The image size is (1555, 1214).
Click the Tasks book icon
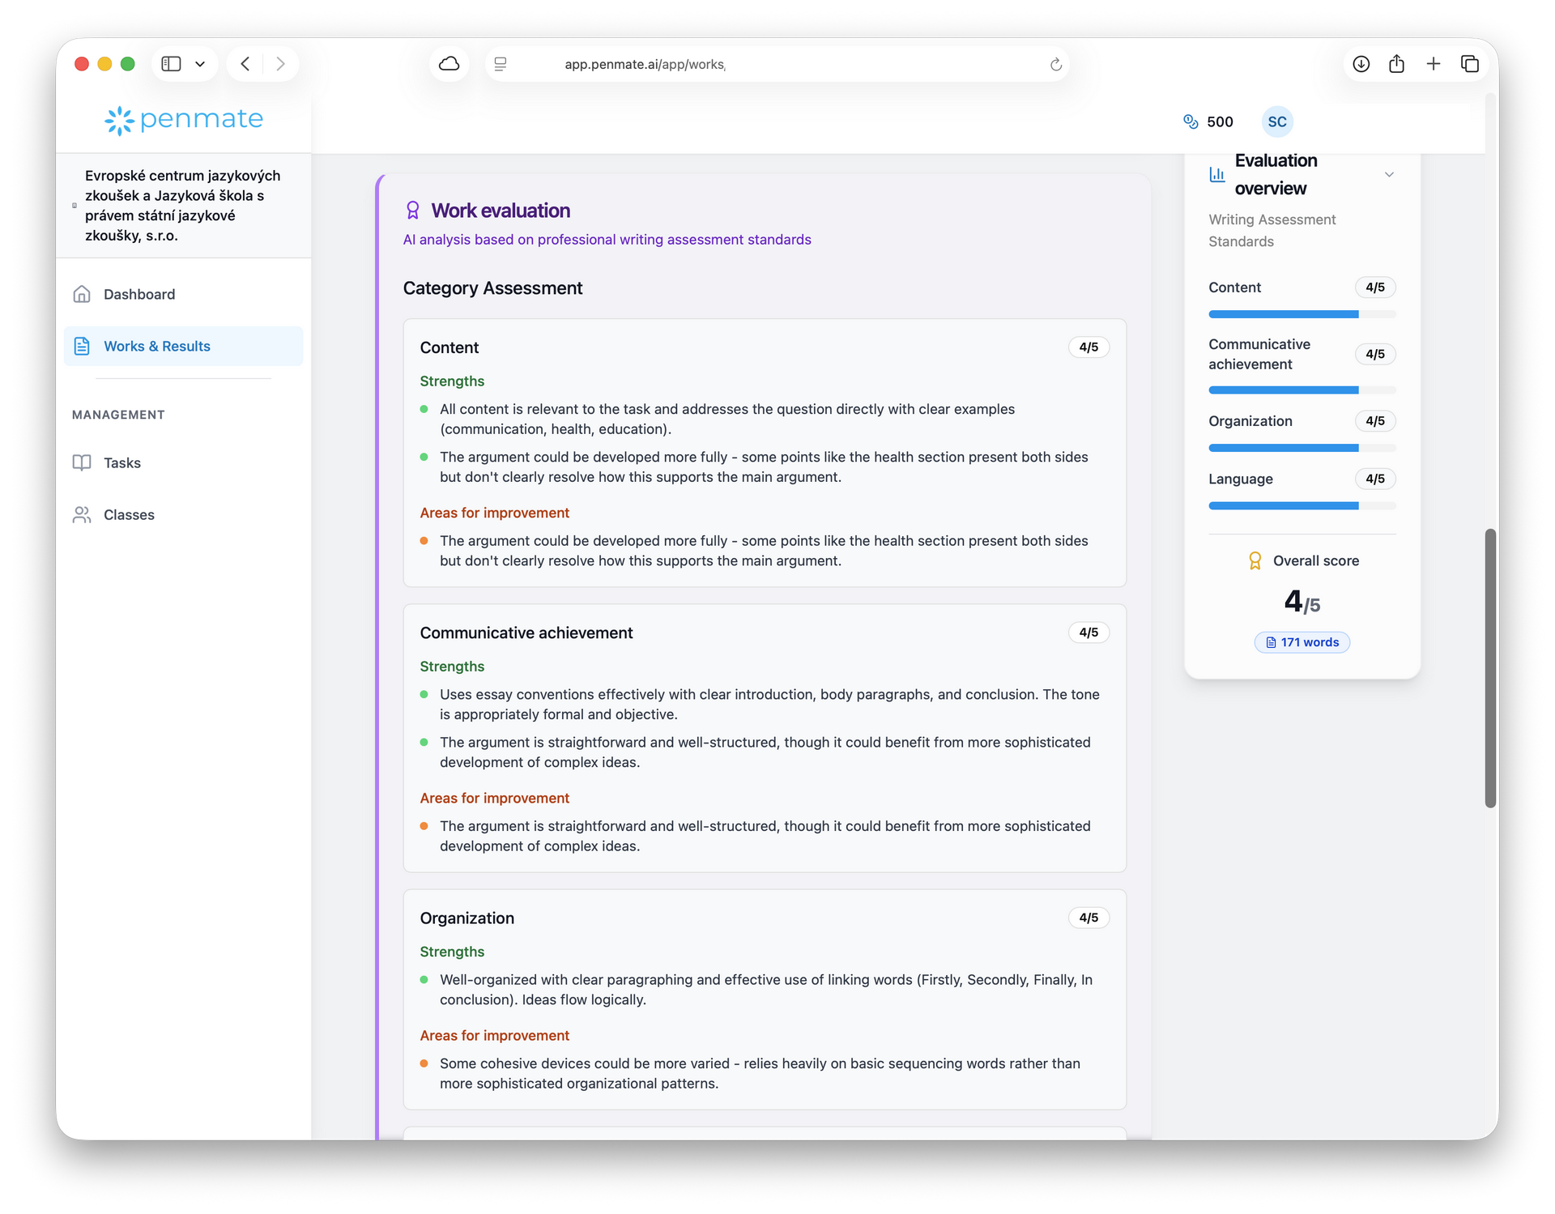(x=82, y=462)
